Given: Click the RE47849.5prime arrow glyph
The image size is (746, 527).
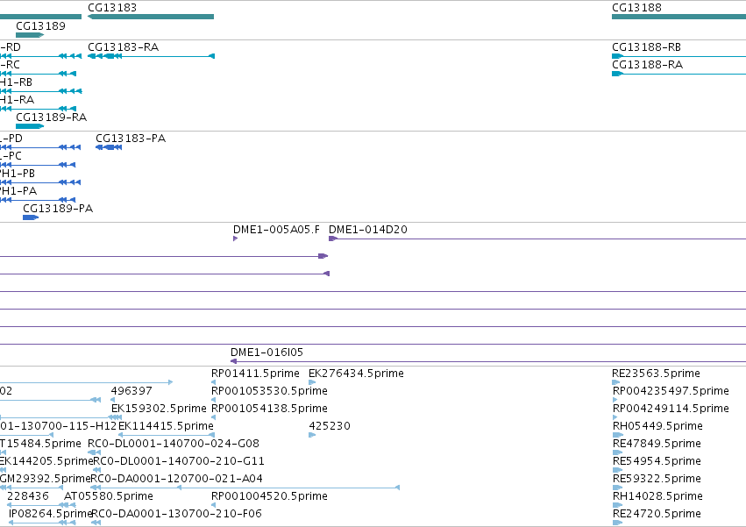Looking at the screenshot, I should pyautogui.click(x=617, y=452).
